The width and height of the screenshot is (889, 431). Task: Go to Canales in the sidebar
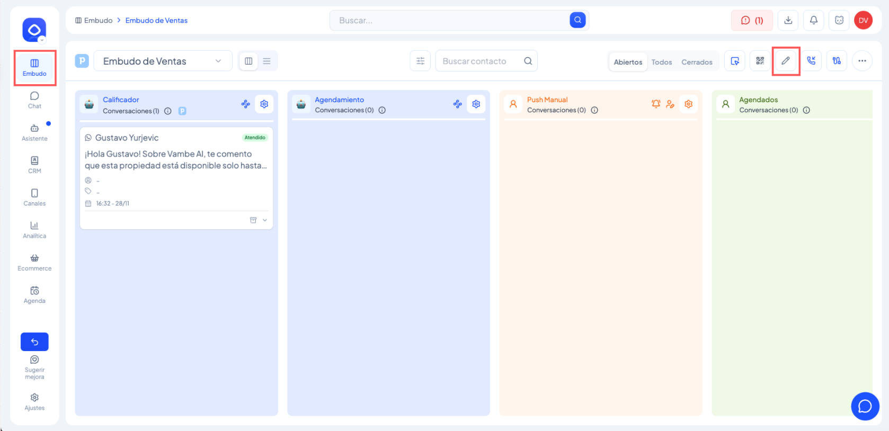(34, 197)
